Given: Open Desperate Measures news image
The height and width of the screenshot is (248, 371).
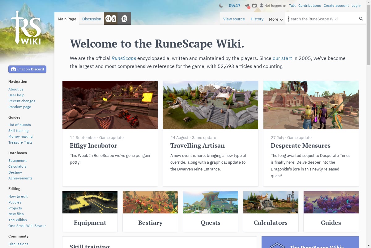Looking at the screenshot, I should (x=311, y=105).
